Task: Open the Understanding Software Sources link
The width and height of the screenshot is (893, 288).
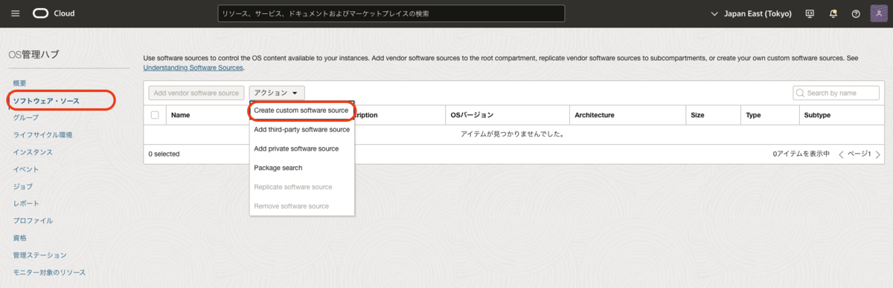Action: tap(193, 68)
